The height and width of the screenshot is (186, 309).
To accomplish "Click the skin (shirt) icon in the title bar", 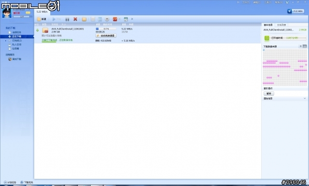I will [287, 2].
